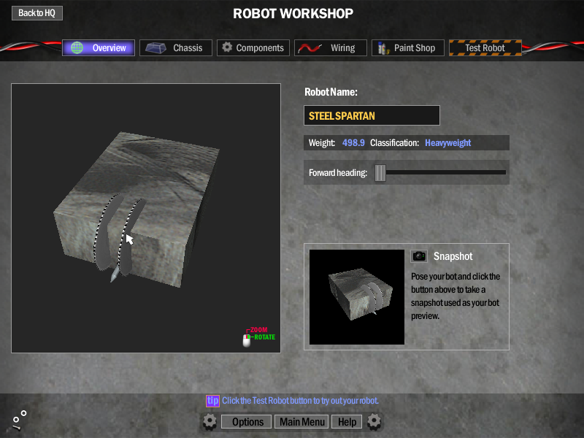Open the Options menu

tap(247, 422)
